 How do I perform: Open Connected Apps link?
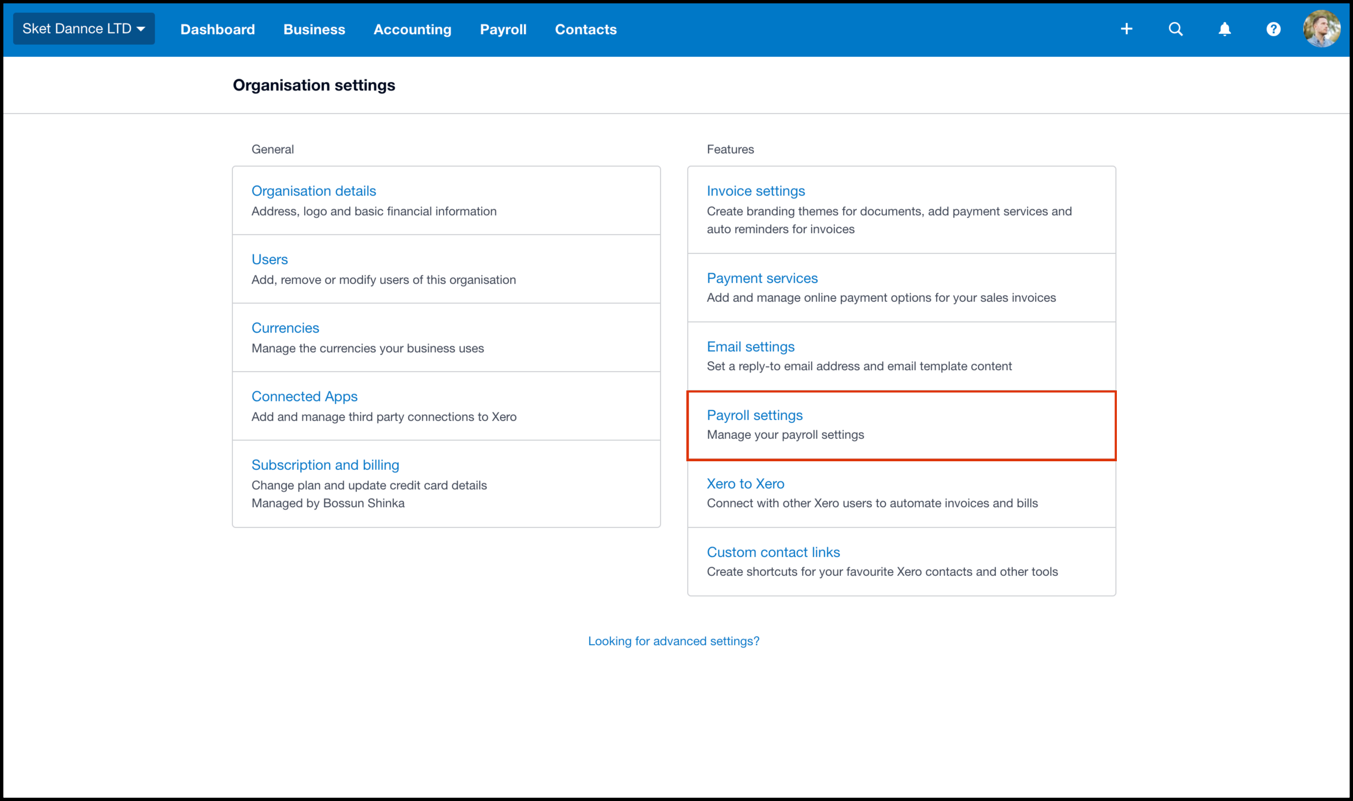305,397
